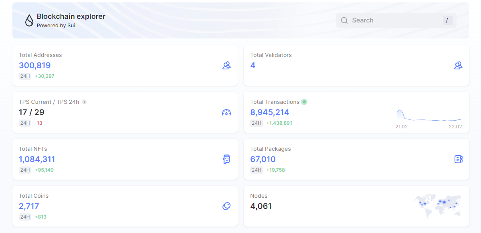Screen dimensions: 481x233
Task: Open the Total NFTs ticket icon
Action: pos(226,159)
